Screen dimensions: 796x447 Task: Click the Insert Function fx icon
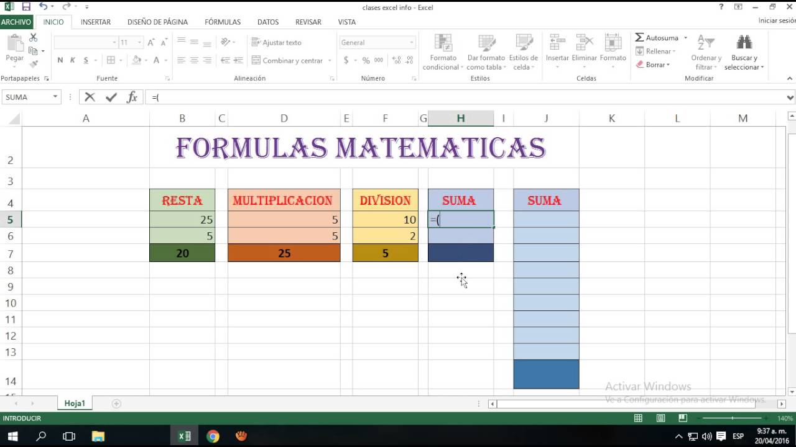(132, 97)
